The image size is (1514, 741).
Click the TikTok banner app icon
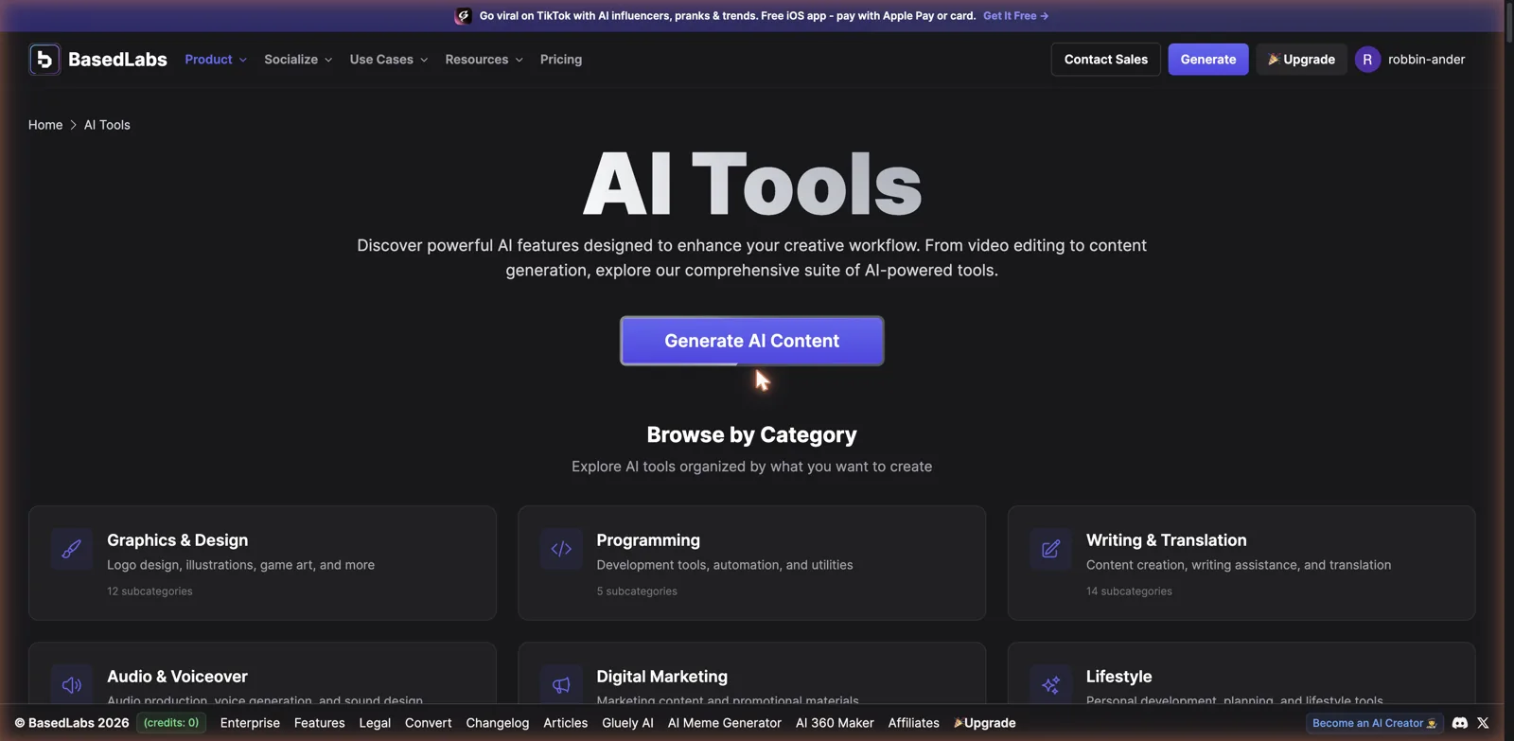coord(463,16)
